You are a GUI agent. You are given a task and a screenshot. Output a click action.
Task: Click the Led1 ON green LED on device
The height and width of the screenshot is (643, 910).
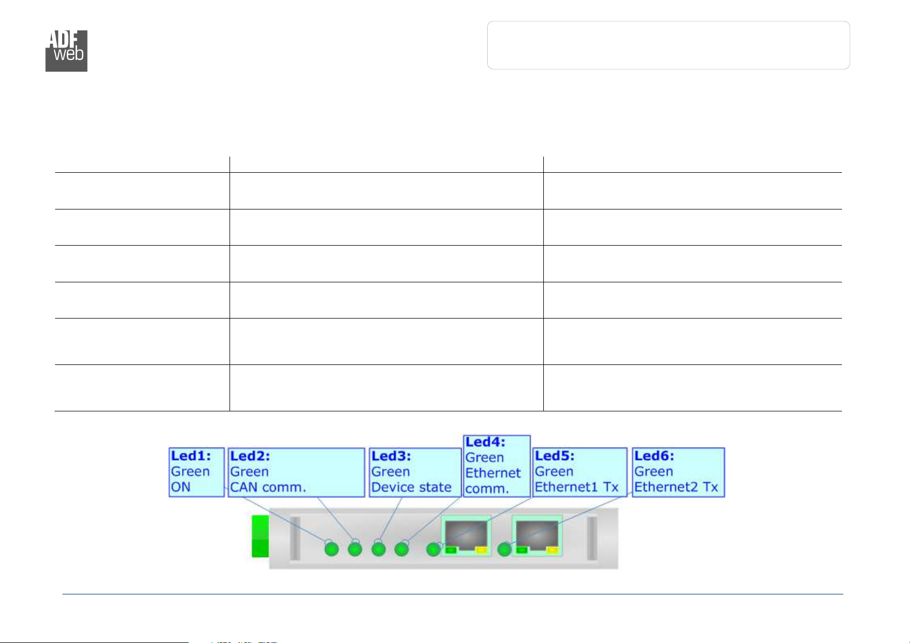331,550
